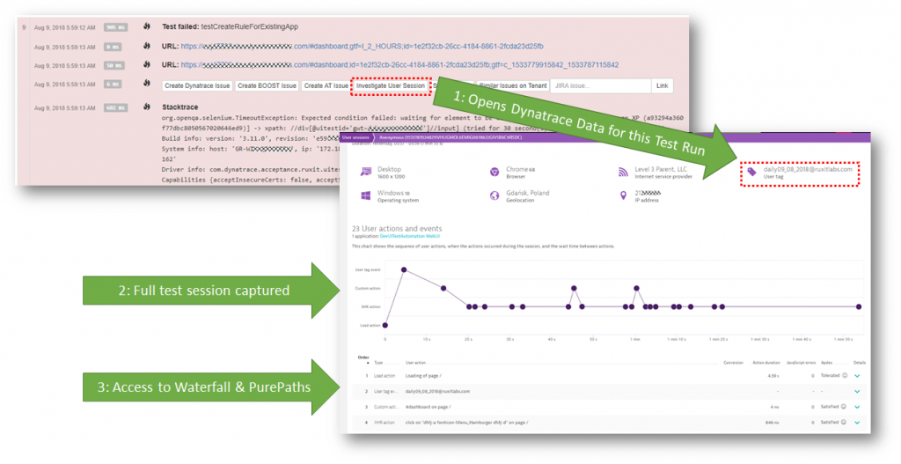
Task: Click the User tag label icon
Action: [751, 172]
